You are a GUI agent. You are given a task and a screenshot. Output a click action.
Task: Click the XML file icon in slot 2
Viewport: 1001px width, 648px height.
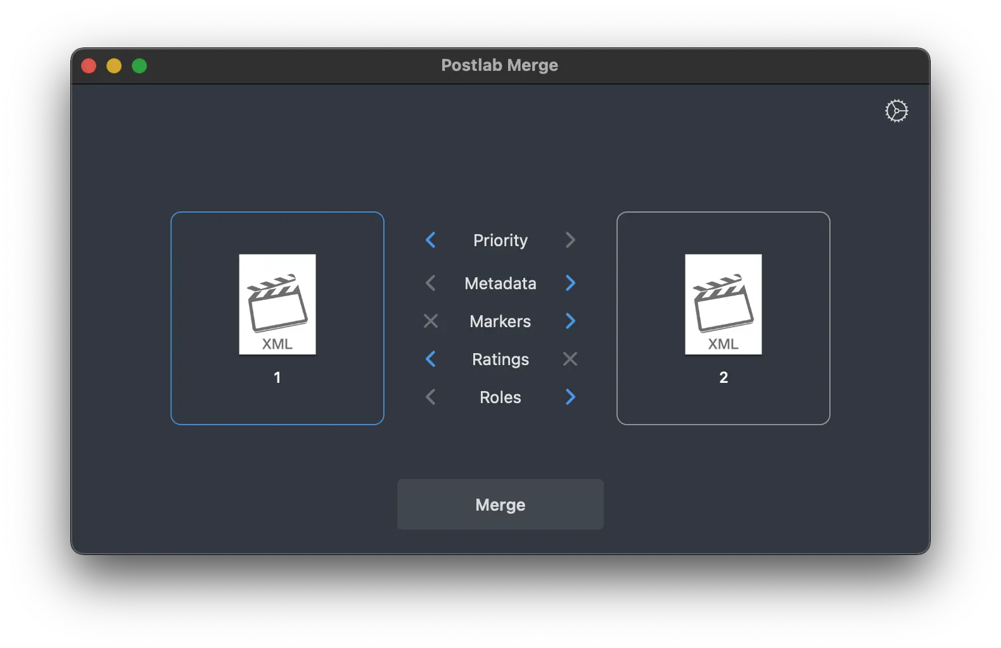coord(723,304)
